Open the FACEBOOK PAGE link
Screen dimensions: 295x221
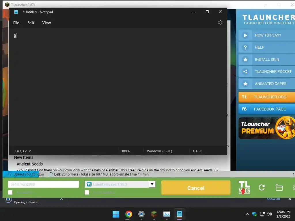click(267, 109)
